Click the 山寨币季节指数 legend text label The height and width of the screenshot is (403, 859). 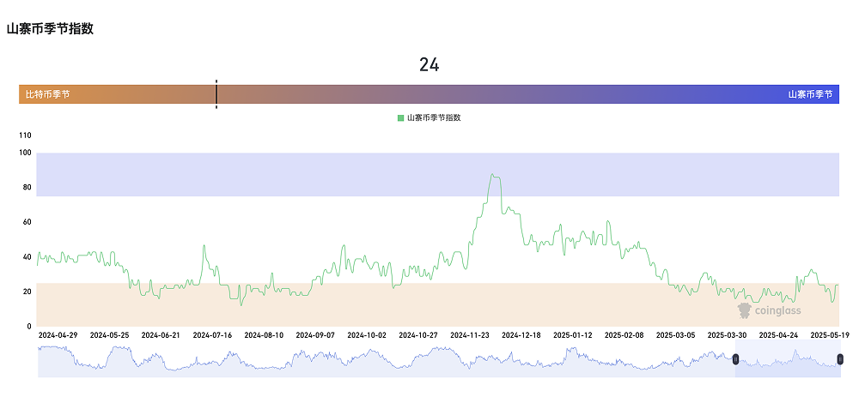[x=434, y=118]
